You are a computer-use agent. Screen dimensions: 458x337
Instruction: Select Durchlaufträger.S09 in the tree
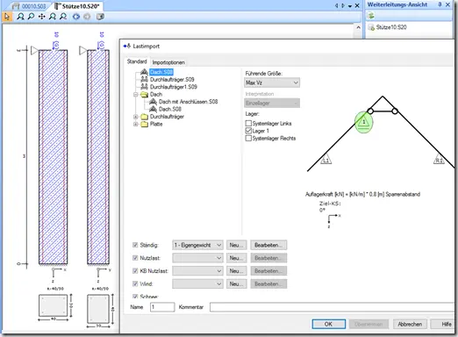172,79
